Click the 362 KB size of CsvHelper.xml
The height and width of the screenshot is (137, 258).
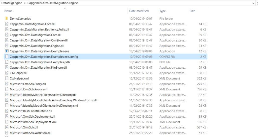coord(202,78)
